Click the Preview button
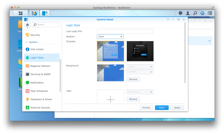Viewport: 224px width, 134px height. [x=146, y=108]
